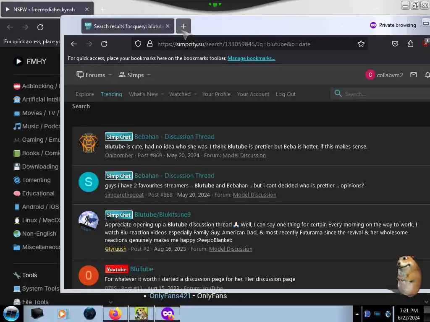
Task: Close the NSFW freemediaheckyeah tab
Action: tap(87, 9)
